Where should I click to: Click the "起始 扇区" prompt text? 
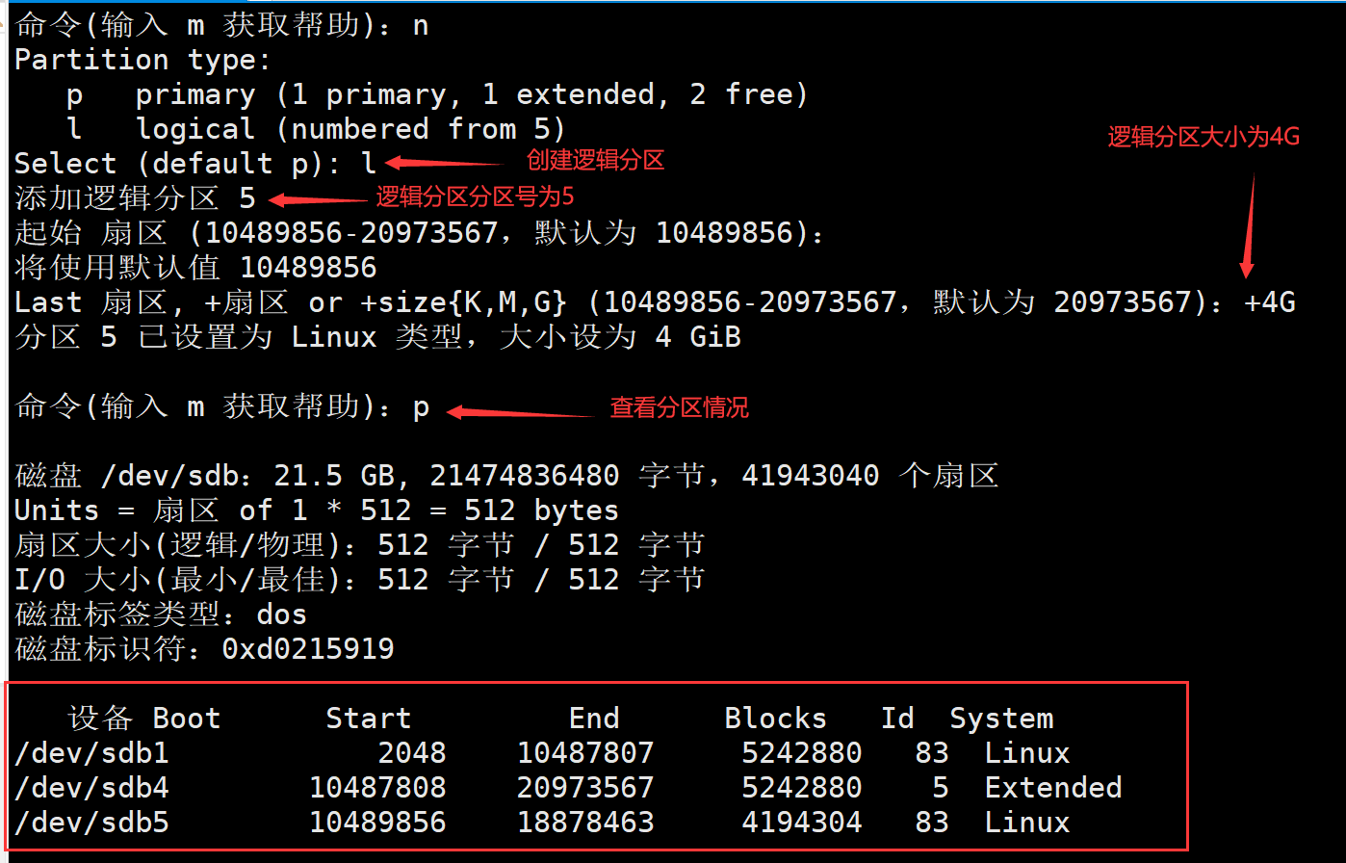[91, 233]
